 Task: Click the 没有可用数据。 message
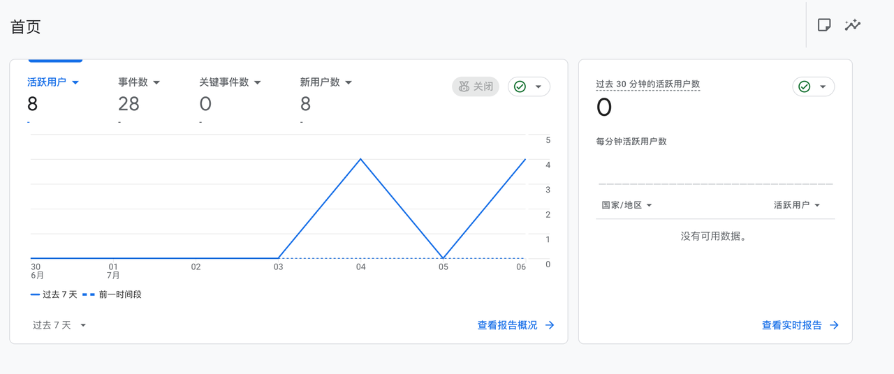pyautogui.click(x=715, y=237)
